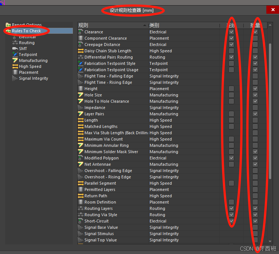Viewport: 279px width, 254px height.
Task: Toggle online check for Routing Layers
Action: tap(231, 208)
